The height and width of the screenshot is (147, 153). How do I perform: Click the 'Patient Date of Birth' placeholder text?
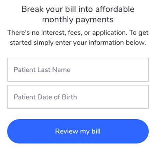(45, 97)
